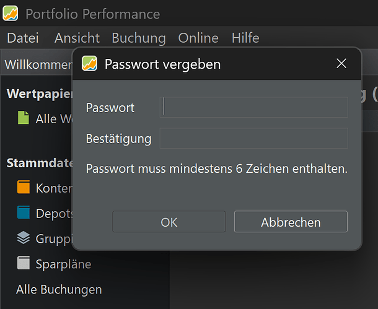Click the green Alle Wertpapiere document icon
Screen dimensions: 378x309
24,118
